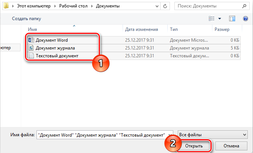Select the 'Документ журнала' file name
Image resolution: width=253 pixels, height=153 pixels.
[x=55, y=48]
